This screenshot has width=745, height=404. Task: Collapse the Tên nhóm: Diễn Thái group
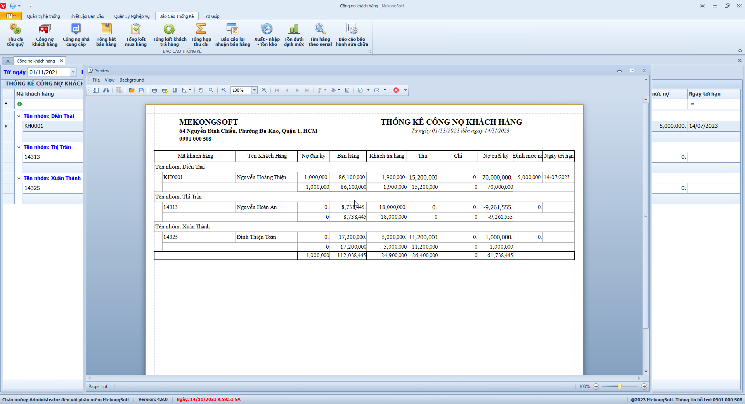pyautogui.click(x=19, y=116)
